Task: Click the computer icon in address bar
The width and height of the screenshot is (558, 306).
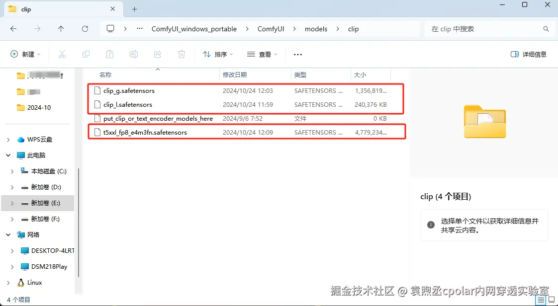Action: pyautogui.click(x=111, y=29)
